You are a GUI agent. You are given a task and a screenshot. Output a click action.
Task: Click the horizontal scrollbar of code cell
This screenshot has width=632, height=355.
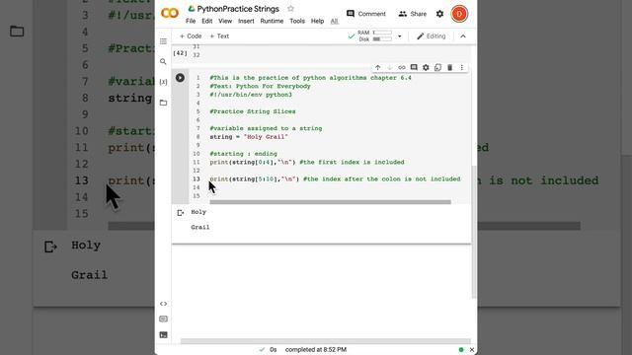[x=330, y=202]
